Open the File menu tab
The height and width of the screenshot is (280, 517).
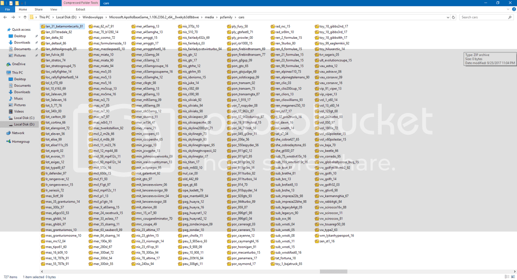tap(7, 10)
